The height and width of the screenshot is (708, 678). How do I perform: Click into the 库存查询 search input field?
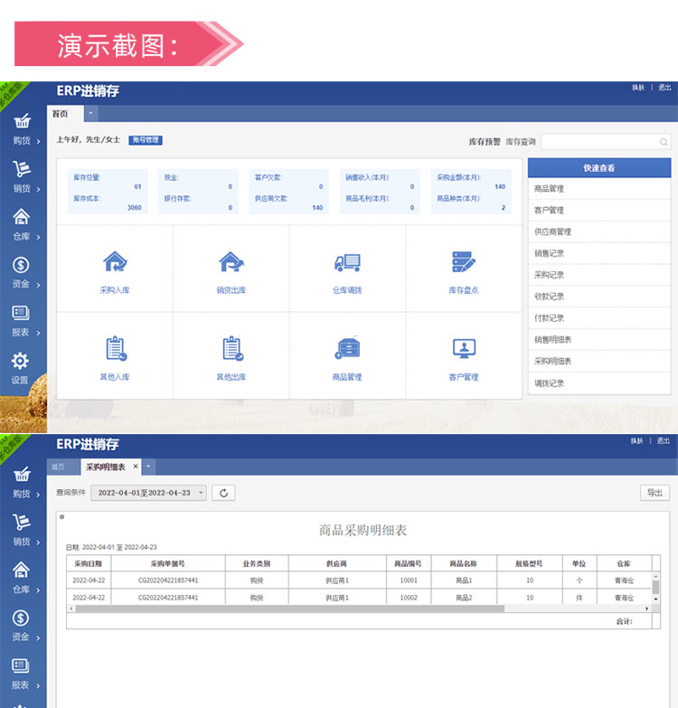597,142
